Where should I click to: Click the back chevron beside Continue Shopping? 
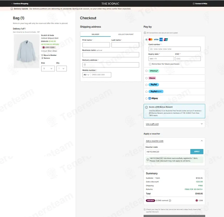point(12,4)
